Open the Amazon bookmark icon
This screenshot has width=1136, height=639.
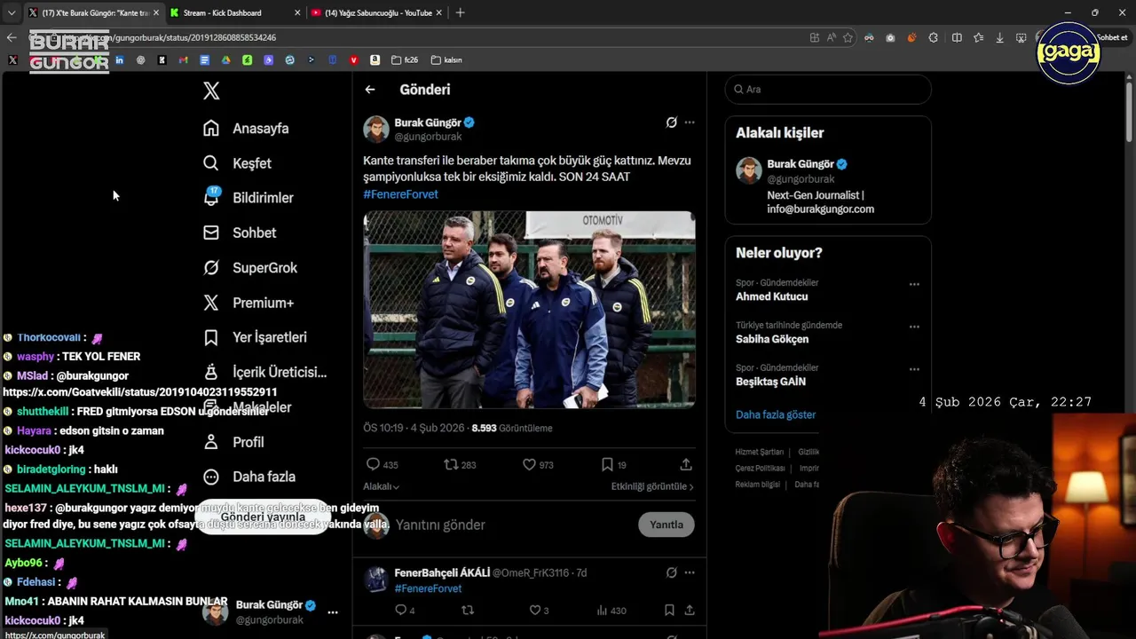375,60
